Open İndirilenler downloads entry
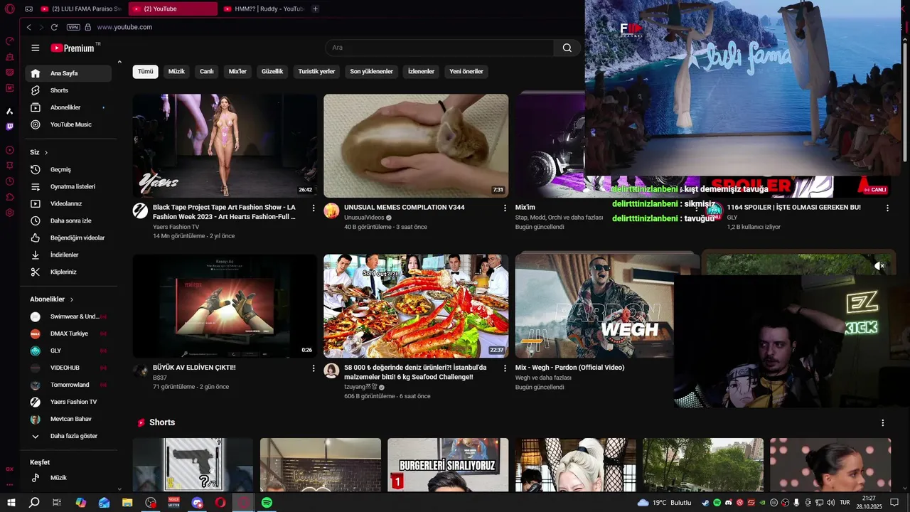This screenshot has width=910, height=512. tap(68, 255)
